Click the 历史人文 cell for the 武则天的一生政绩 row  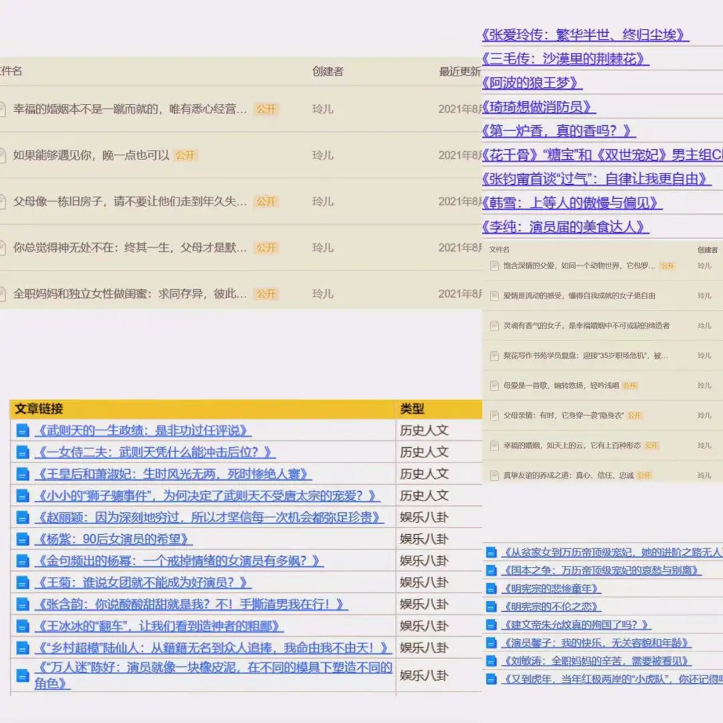(x=424, y=430)
